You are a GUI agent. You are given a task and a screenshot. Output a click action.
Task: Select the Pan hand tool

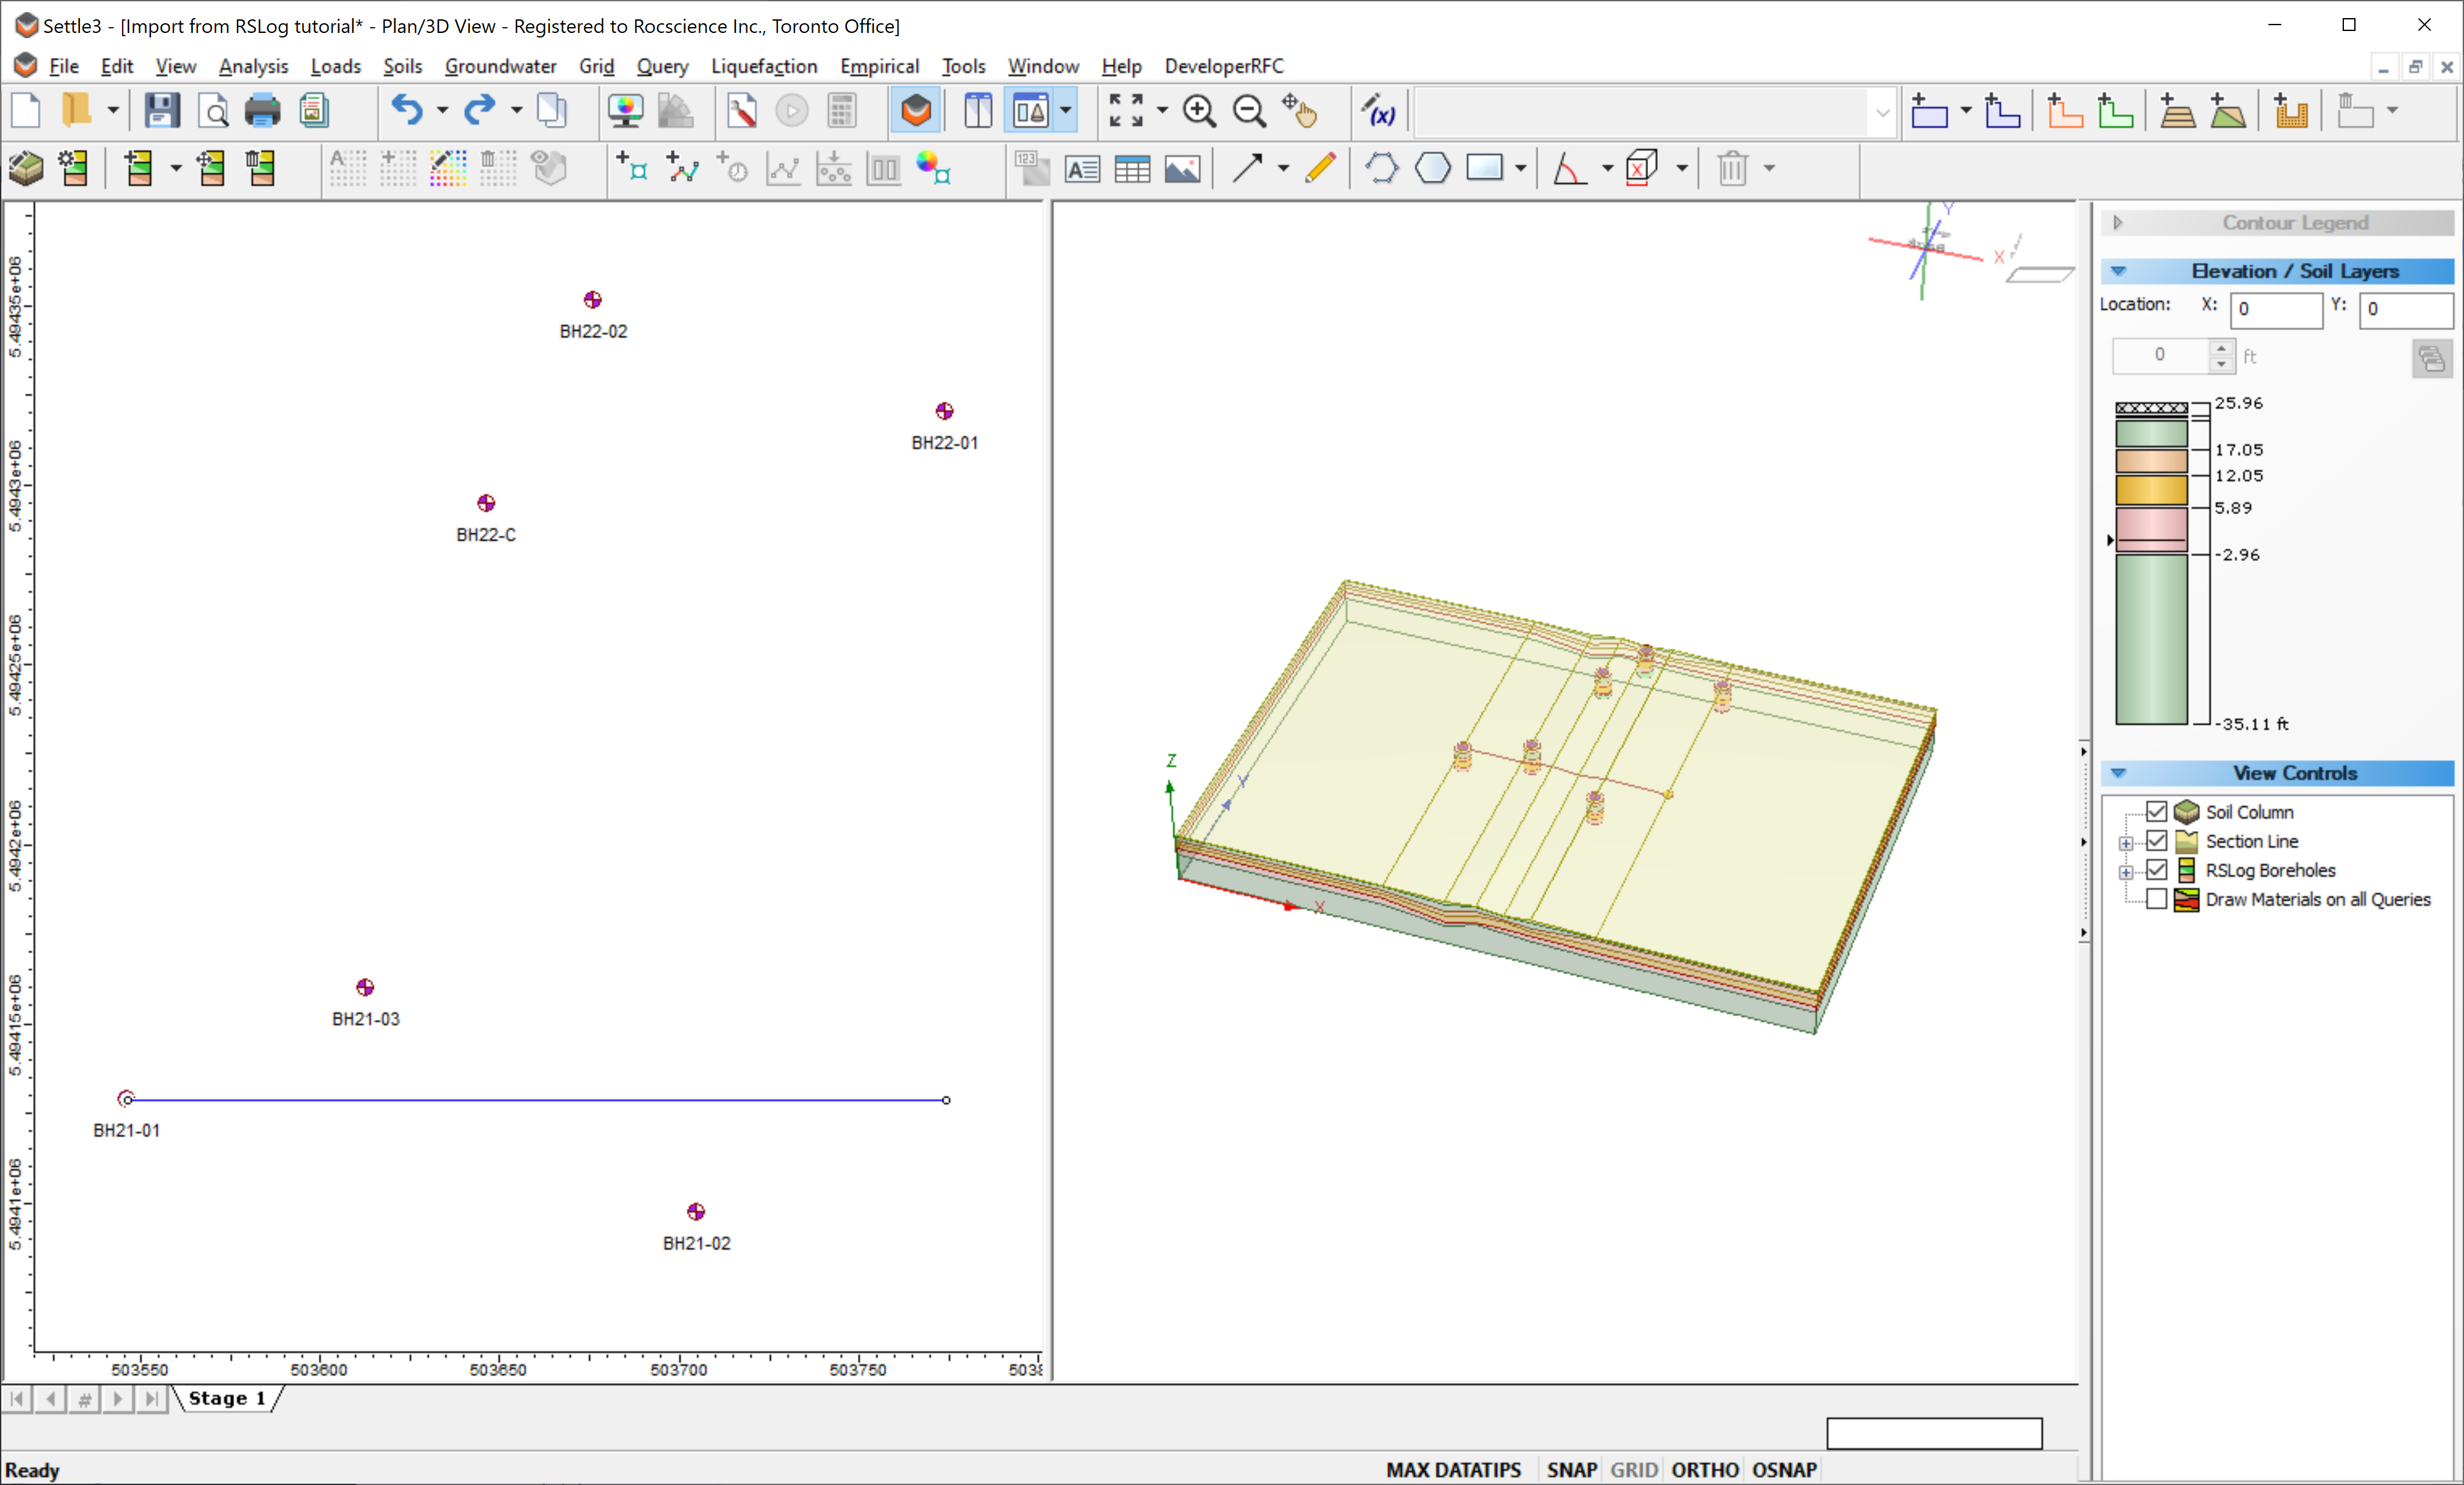tap(1300, 110)
